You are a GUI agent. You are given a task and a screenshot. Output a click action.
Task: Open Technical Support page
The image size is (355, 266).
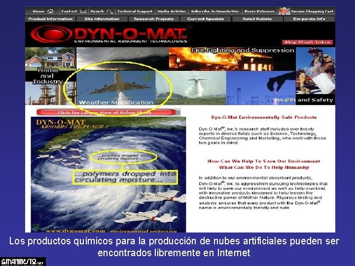[x=135, y=11]
